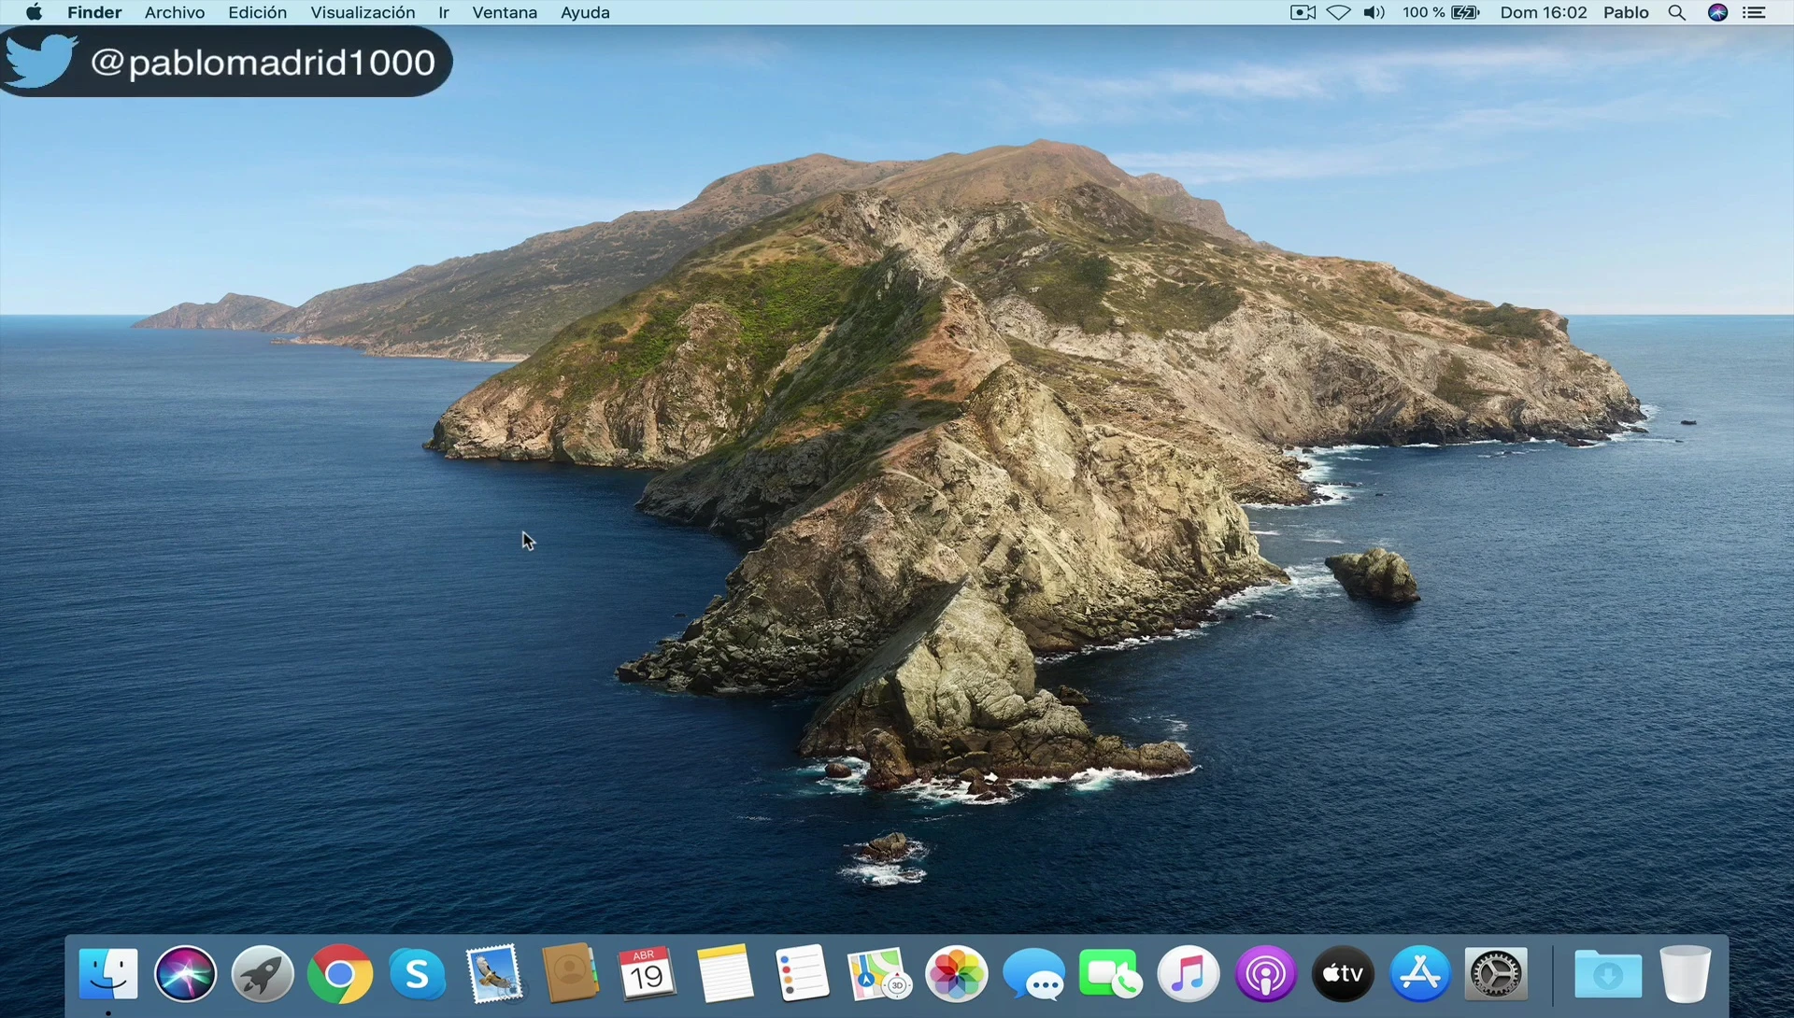This screenshot has width=1794, height=1018.
Task: Open Skype in the Dock
Action: pyautogui.click(x=417, y=974)
